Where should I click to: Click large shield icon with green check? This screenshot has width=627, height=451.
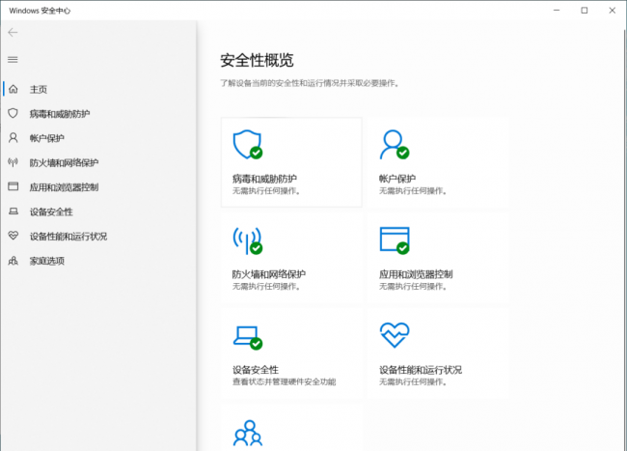[248, 144]
